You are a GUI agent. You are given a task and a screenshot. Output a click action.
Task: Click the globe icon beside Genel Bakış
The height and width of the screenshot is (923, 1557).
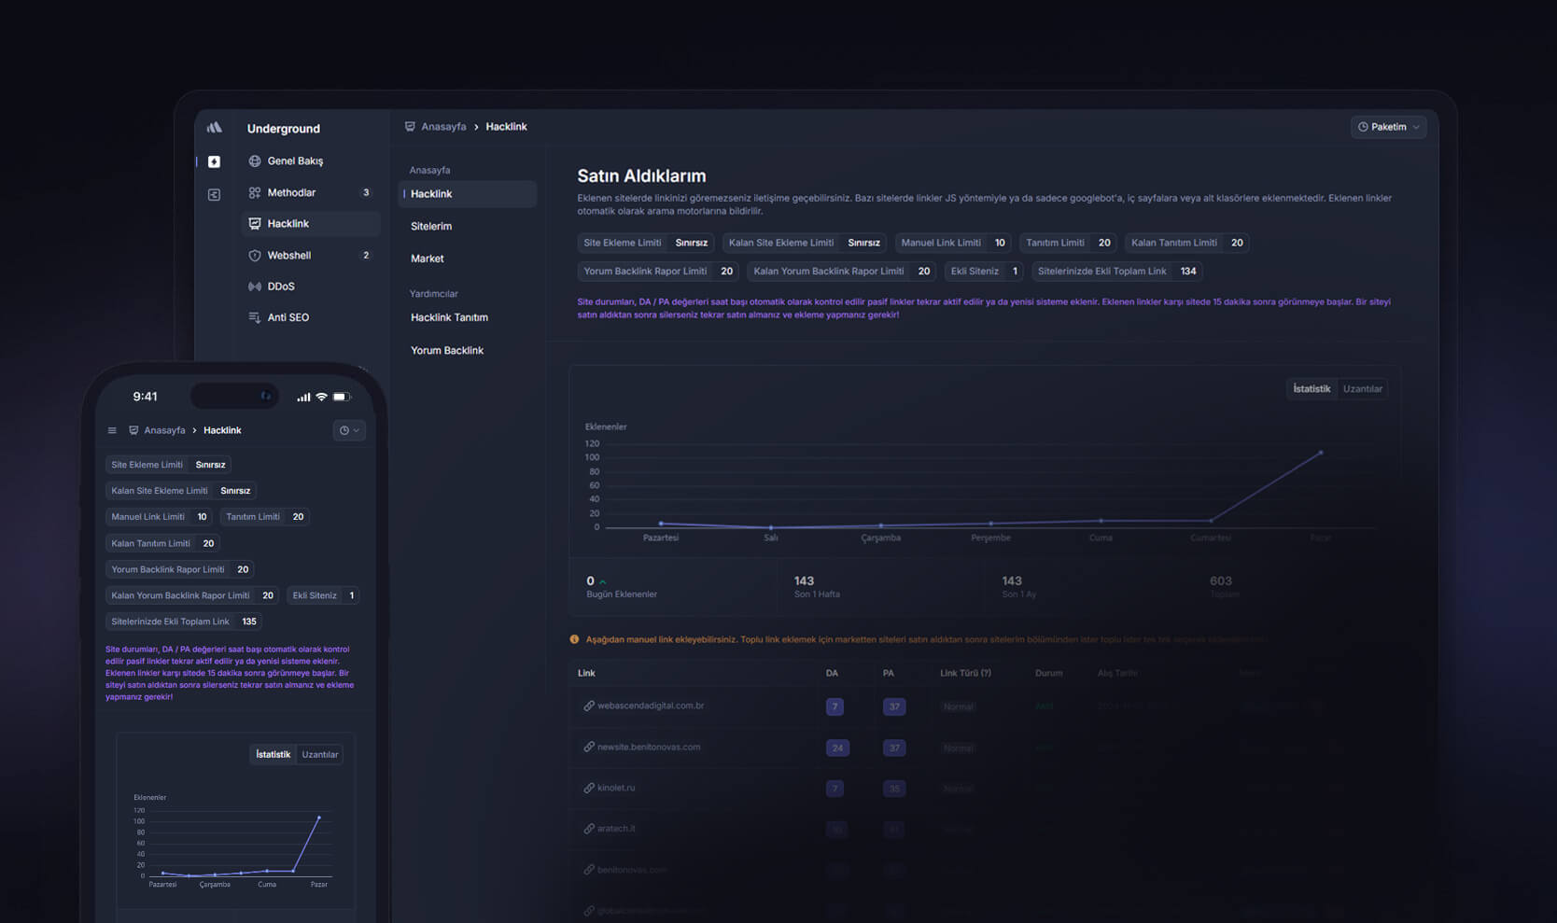pyautogui.click(x=255, y=161)
